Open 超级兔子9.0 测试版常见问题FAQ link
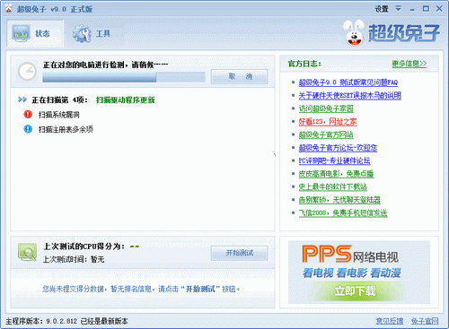 348,82
